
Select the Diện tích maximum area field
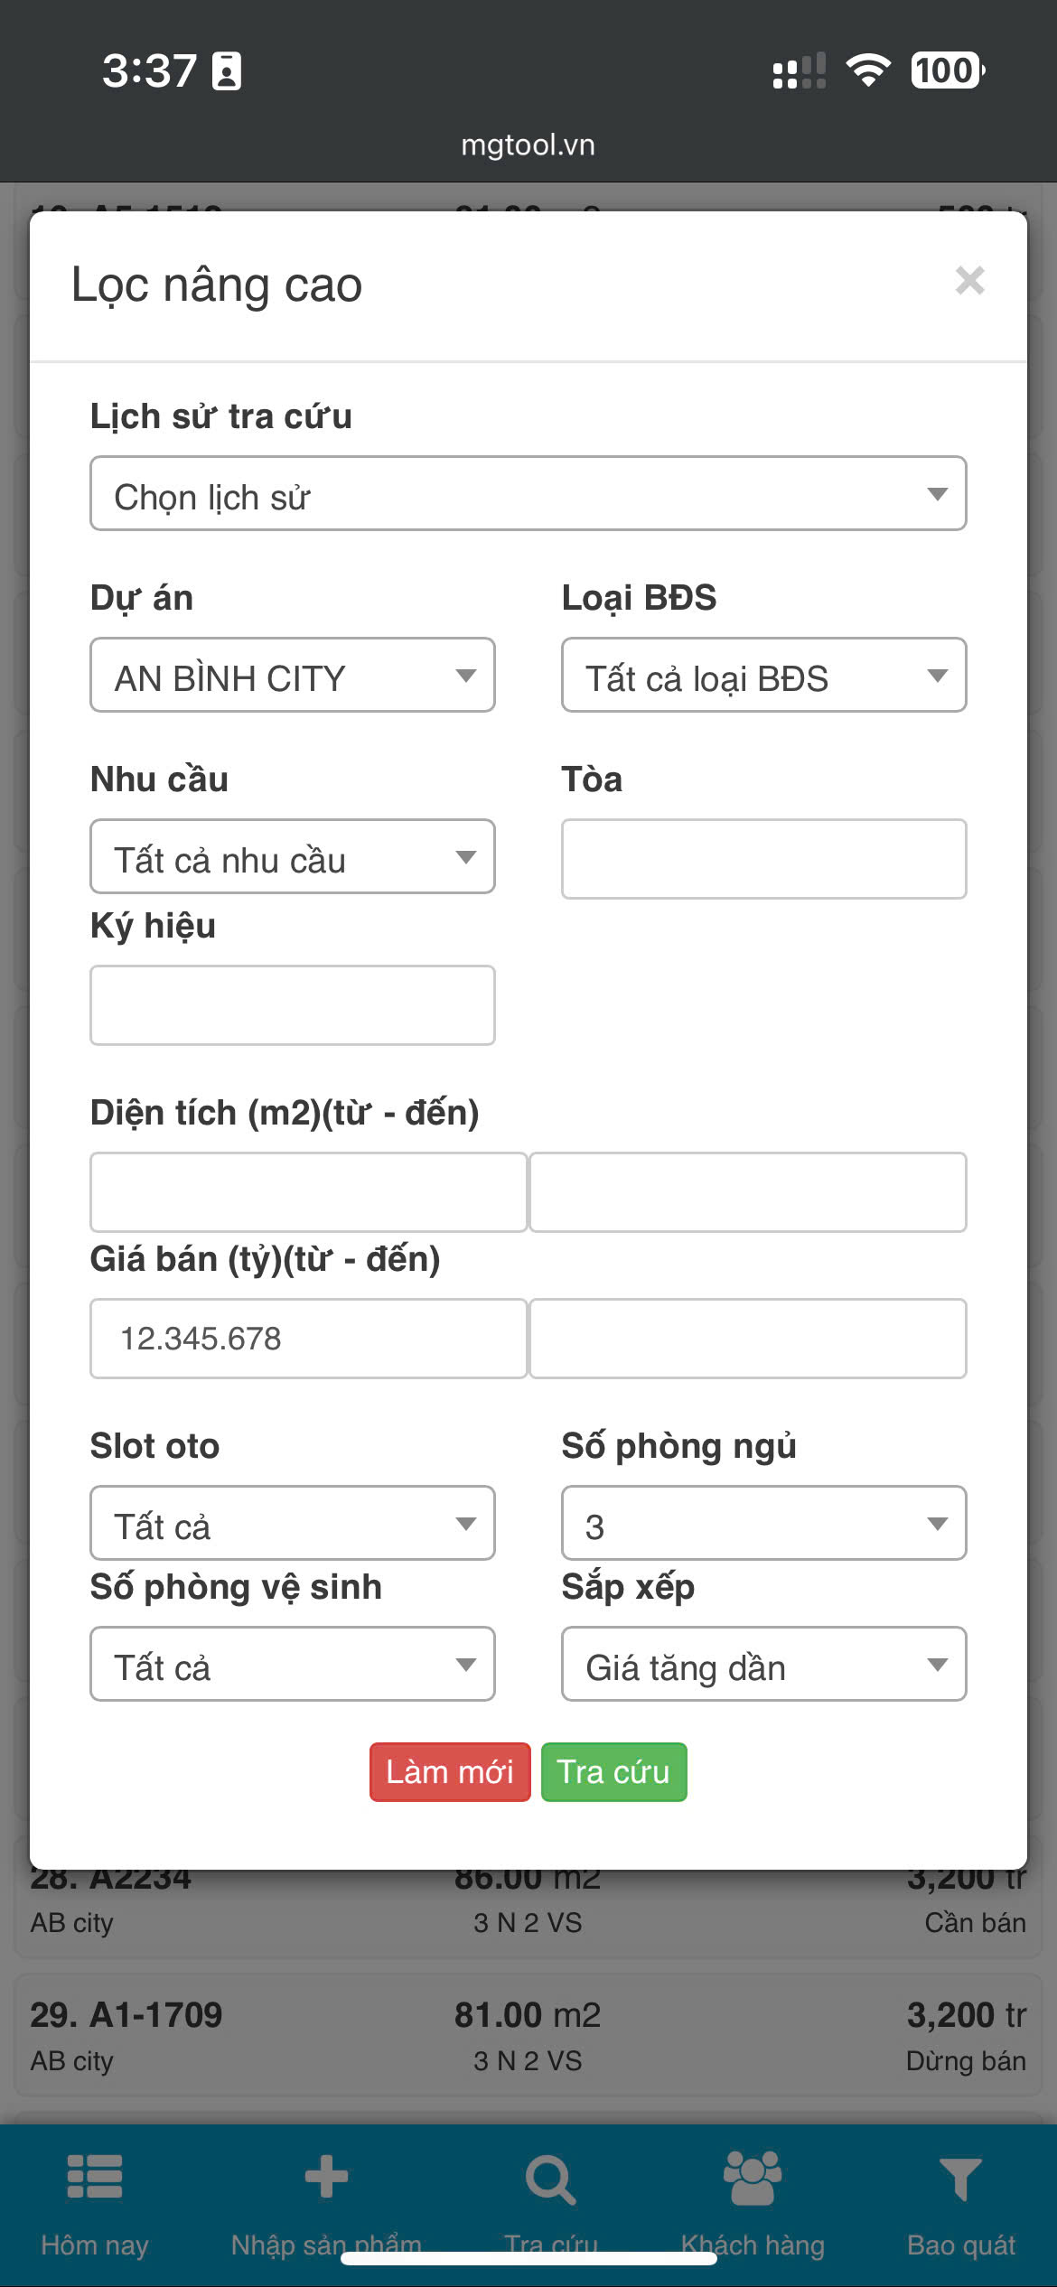(x=747, y=1192)
